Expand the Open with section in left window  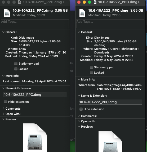coord(3,114)
